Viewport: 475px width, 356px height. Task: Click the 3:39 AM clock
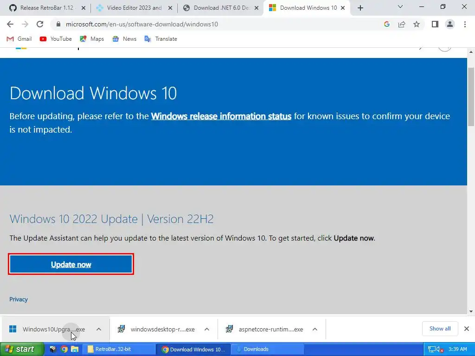458,349
